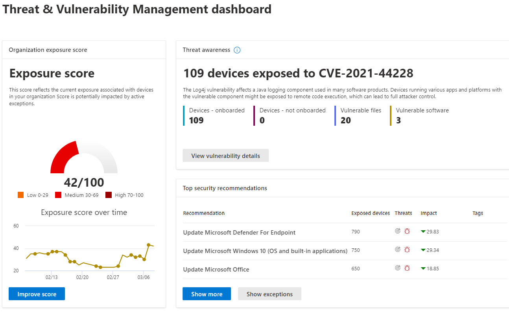Sort by Threats column header
Image resolution: width=509 pixels, height=312 pixels.
pos(403,213)
